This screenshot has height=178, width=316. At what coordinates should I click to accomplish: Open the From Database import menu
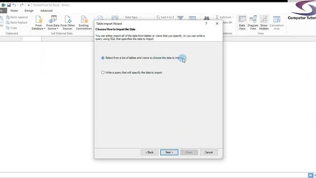tap(39, 23)
